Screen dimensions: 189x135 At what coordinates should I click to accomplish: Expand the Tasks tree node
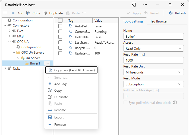[x=5, y=69]
